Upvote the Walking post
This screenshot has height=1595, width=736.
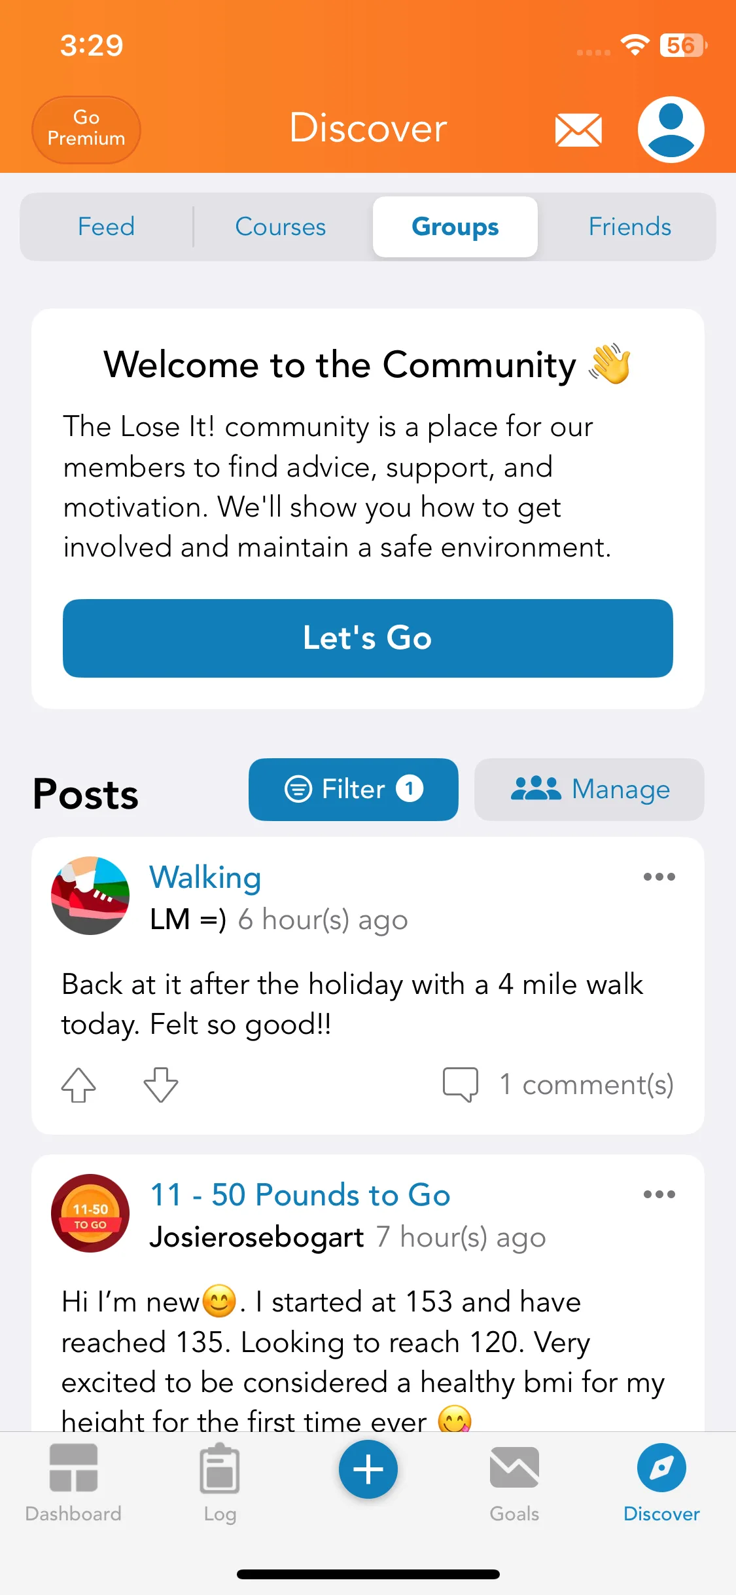click(79, 1085)
